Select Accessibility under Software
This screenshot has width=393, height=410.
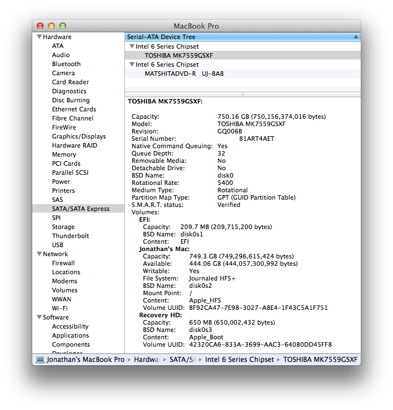click(x=70, y=326)
